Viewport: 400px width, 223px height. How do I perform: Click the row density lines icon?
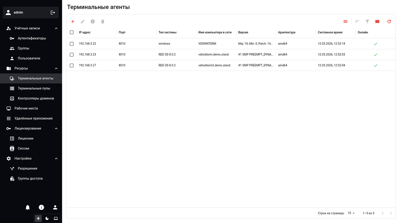(x=345, y=21)
